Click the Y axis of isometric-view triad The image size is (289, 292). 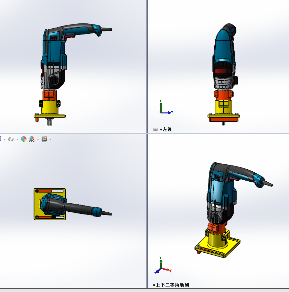pyautogui.click(x=161, y=262)
